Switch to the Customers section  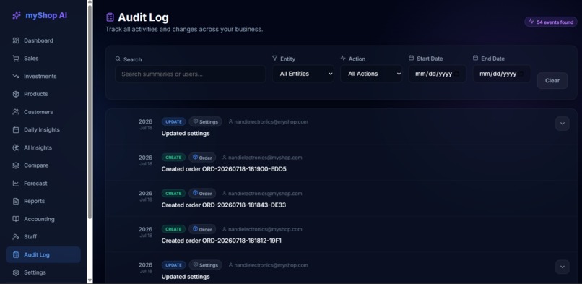click(43, 112)
